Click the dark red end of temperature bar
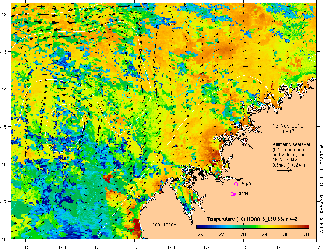The height and width of the screenshot is (250, 324). [307, 227]
